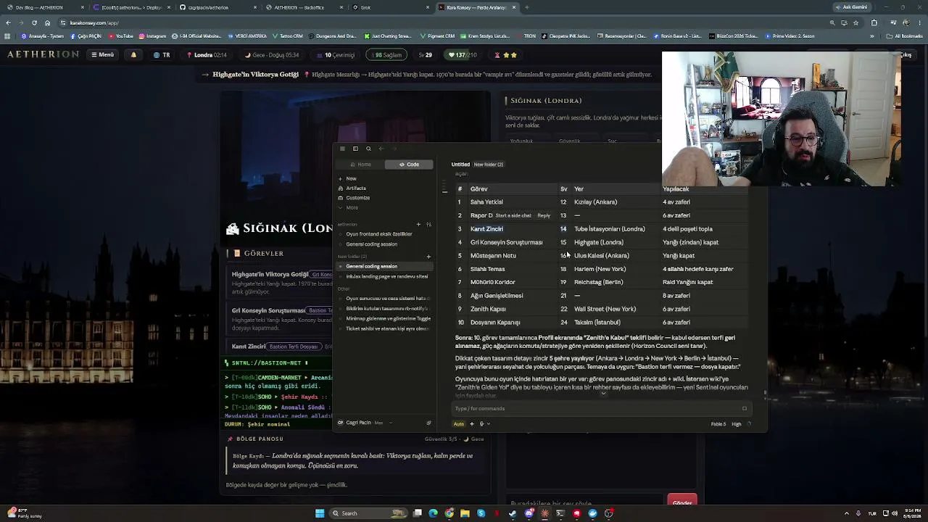Expand the More sidebar section
Screen dimensions: 928x522
point(352,207)
